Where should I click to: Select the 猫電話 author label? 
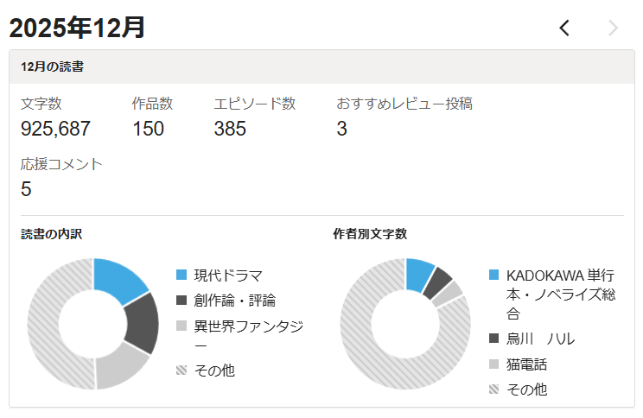point(527,364)
